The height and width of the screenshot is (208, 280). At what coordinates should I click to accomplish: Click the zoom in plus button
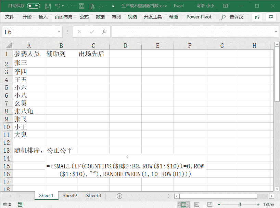[x=258, y=205]
